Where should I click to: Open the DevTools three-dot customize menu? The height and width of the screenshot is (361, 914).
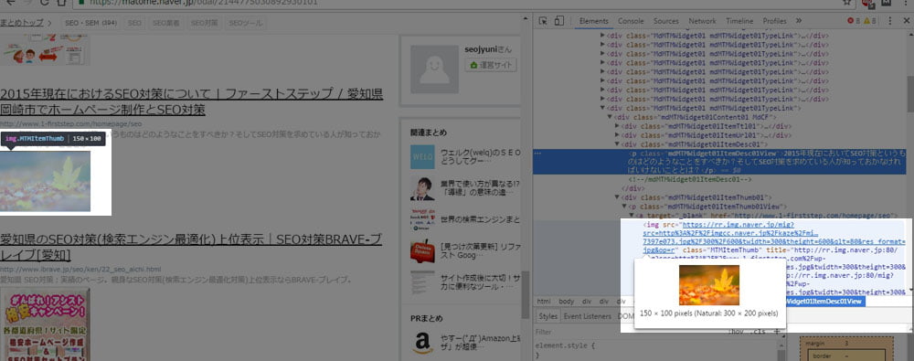(x=890, y=21)
